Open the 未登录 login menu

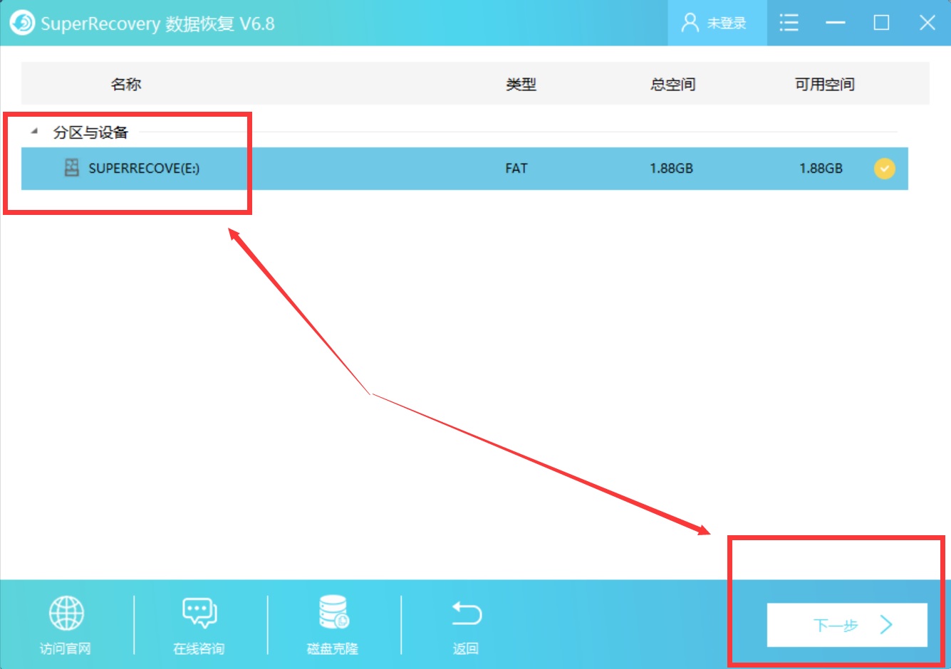(x=727, y=23)
